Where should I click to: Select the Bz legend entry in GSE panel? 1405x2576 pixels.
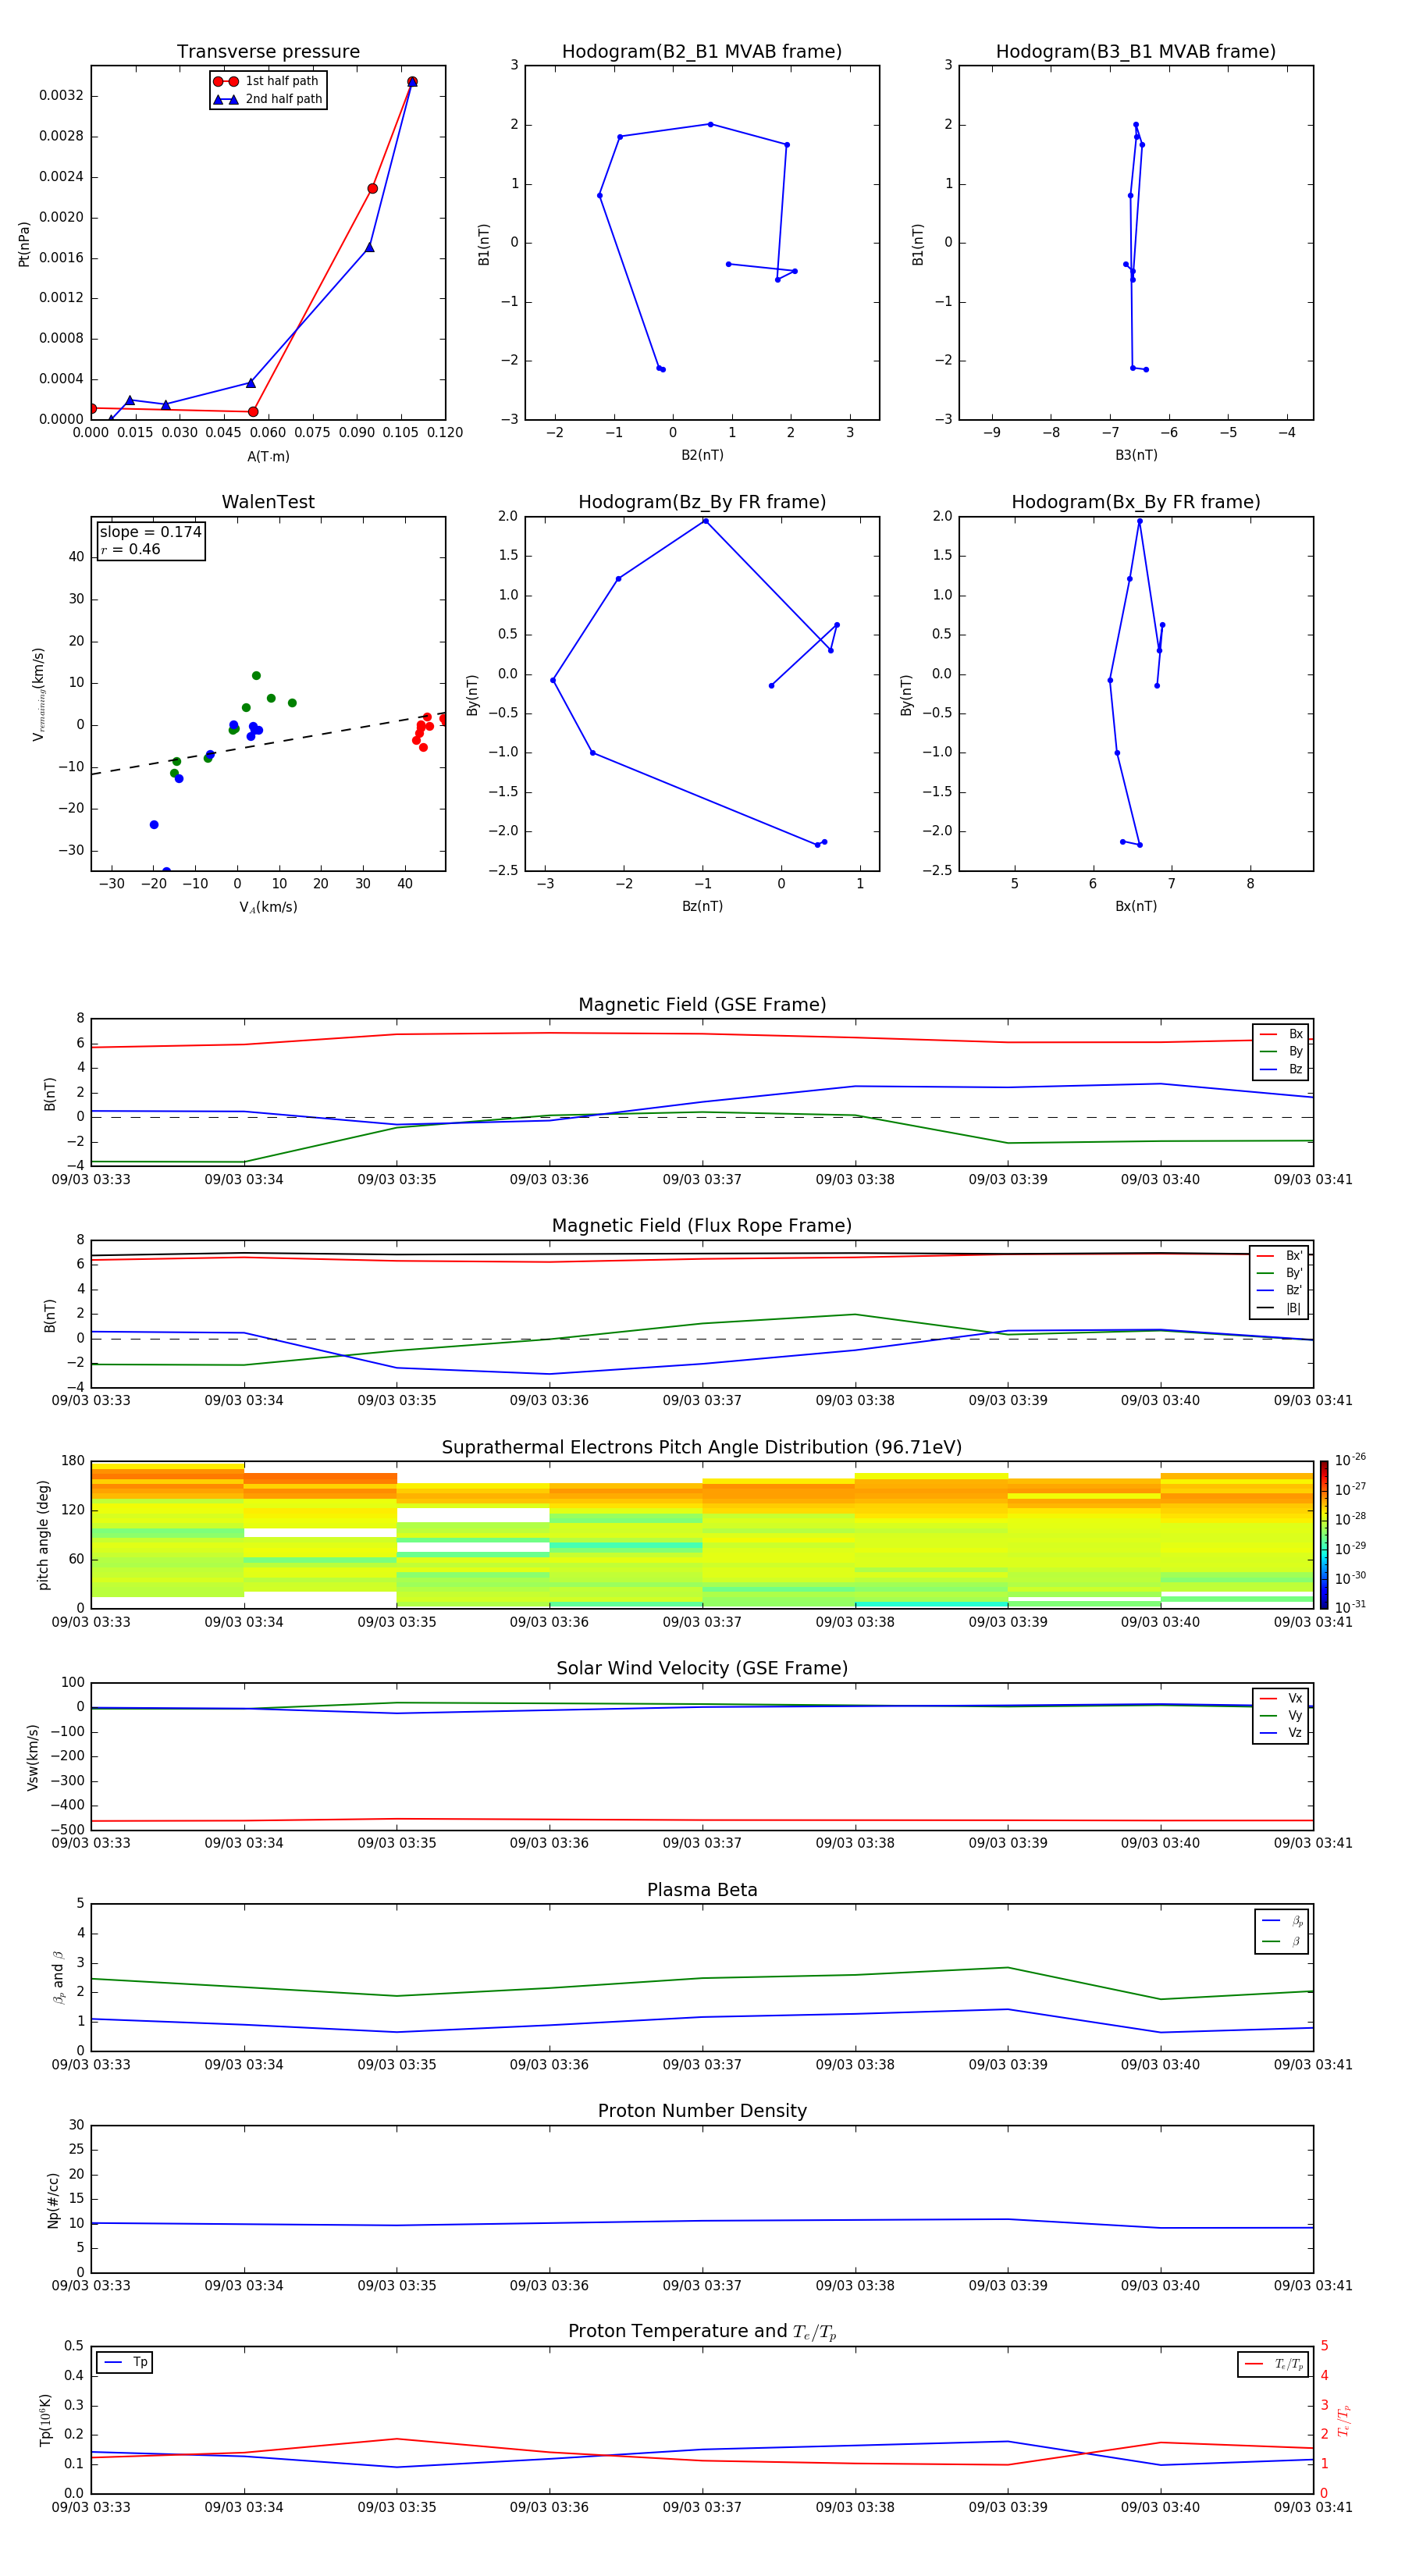click(1281, 1069)
